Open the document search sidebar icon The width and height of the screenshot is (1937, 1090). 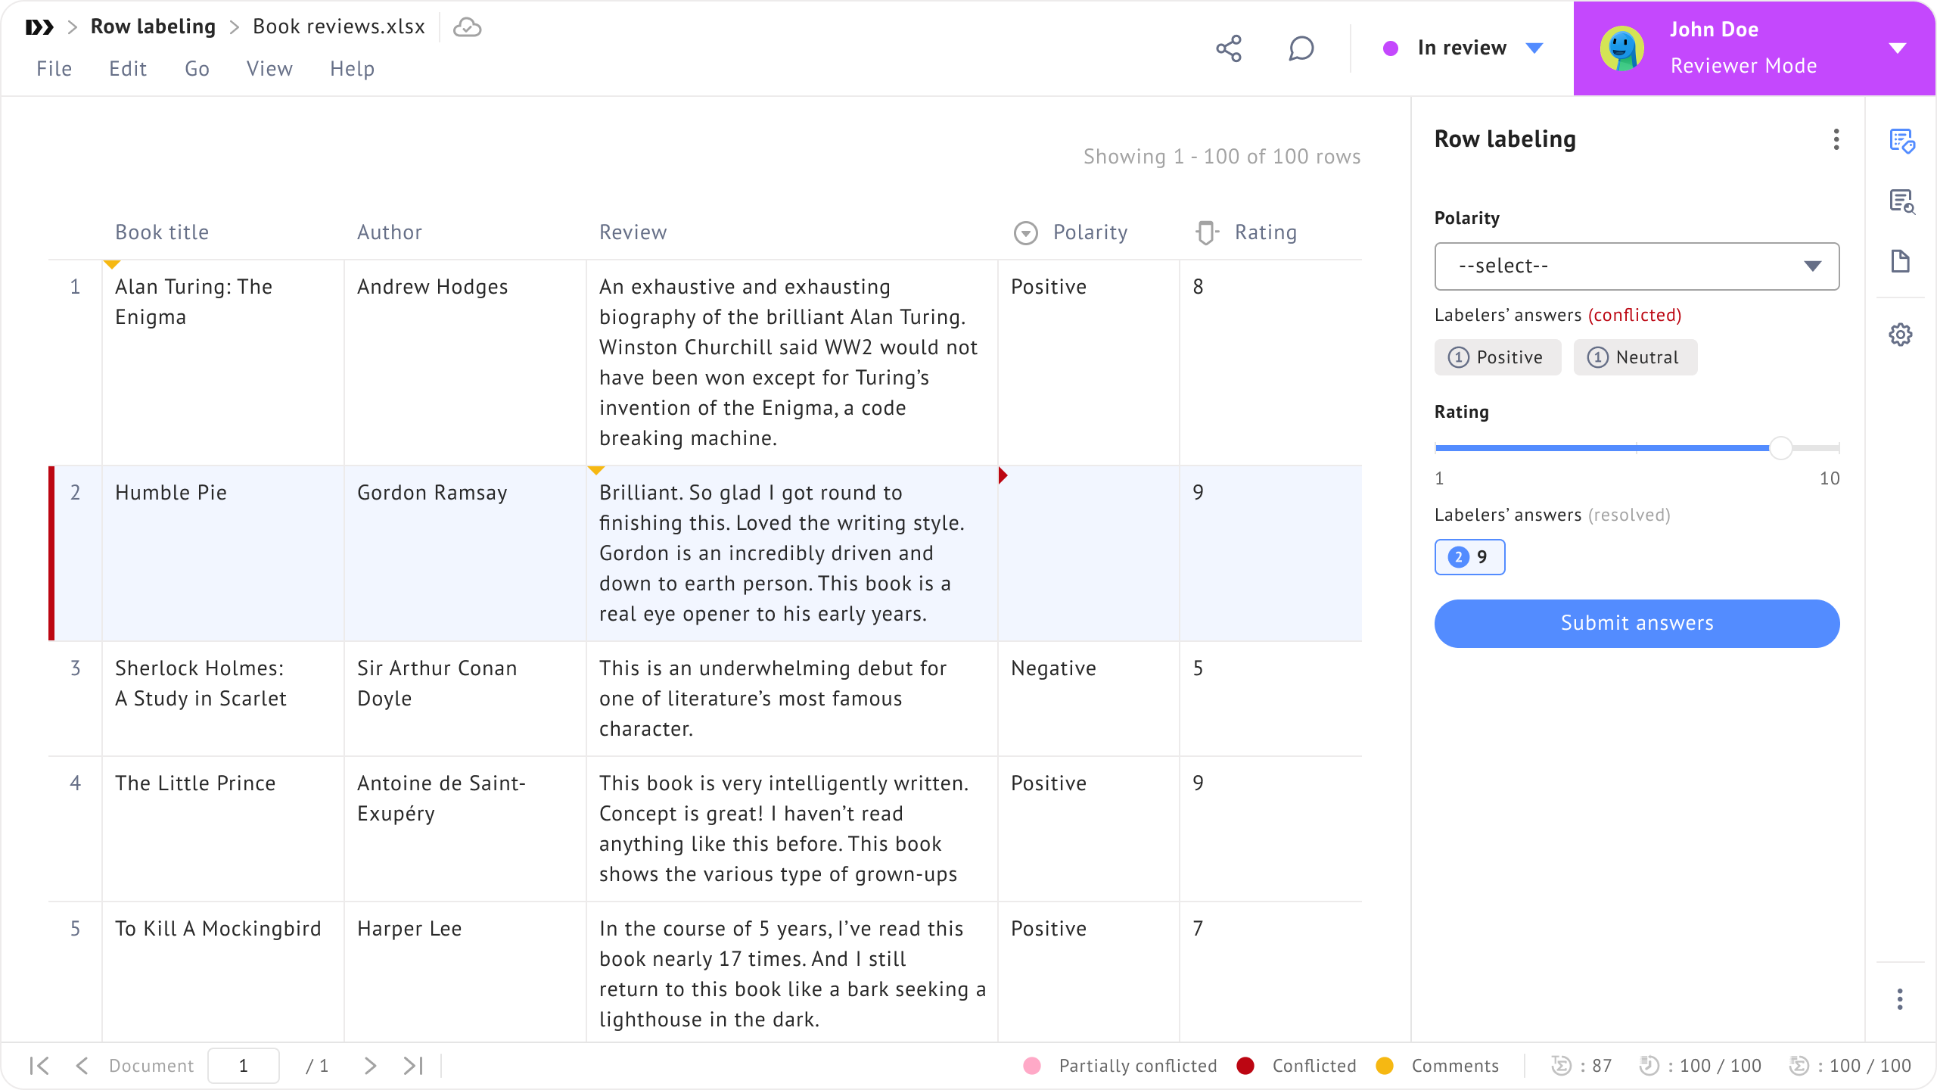point(1901,201)
